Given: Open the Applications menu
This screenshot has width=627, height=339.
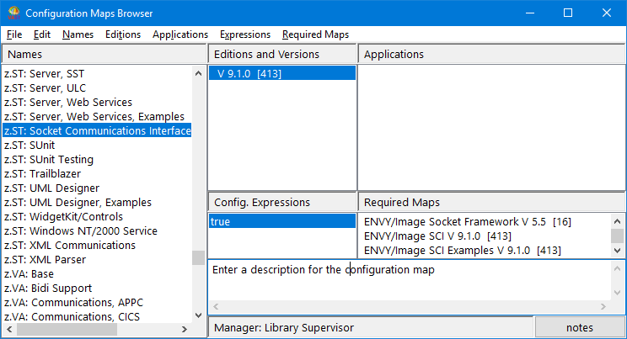Looking at the screenshot, I should (180, 34).
